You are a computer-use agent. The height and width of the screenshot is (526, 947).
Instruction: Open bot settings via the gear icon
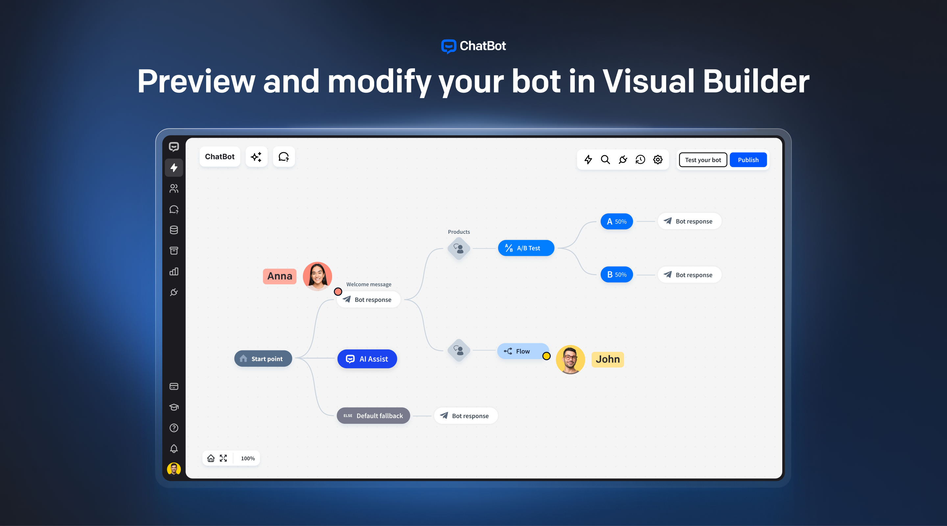tap(658, 159)
